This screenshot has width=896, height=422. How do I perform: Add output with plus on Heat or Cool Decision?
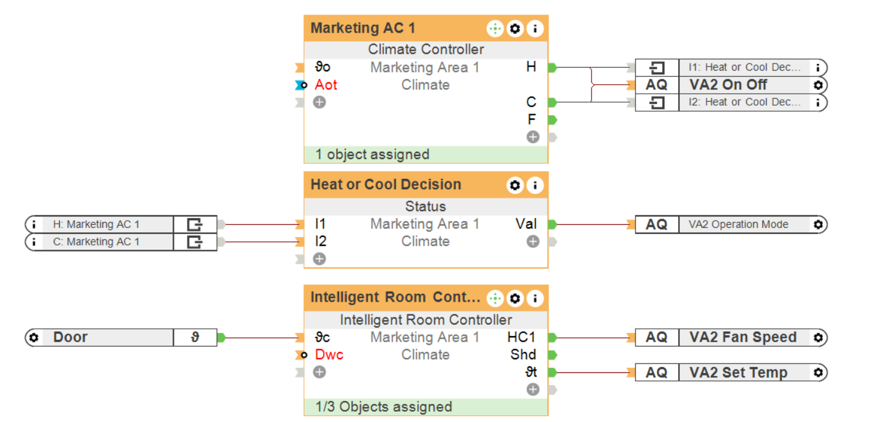pyautogui.click(x=533, y=242)
